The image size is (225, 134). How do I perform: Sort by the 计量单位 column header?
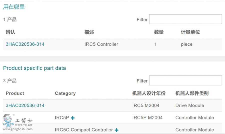click(x=190, y=32)
